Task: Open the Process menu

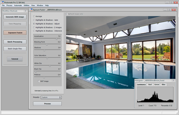Action: [x=9, y=5]
